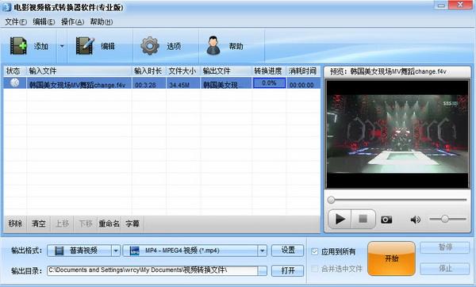Click the 重命名 (rename) button
Image resolution: width=476 pixels, height=287 pixels.
pos(109,224)
